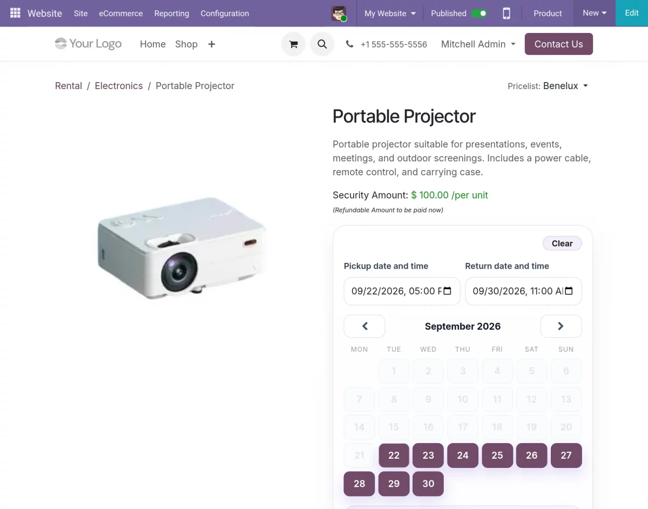This screenshot has width=648, height=509.
Task: Open the apps grid menu icon
Action: (x=15, y=13)
